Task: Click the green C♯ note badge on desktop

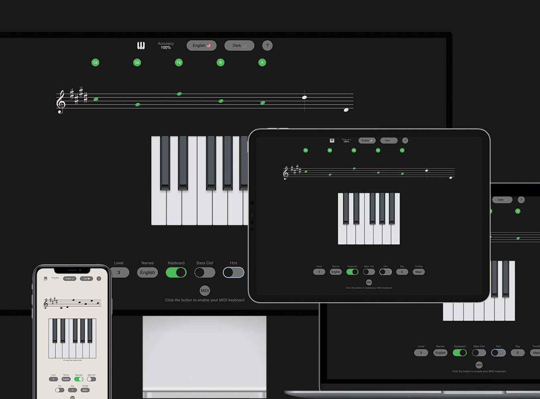Action: pyautogui.click(x=96, y=63)
